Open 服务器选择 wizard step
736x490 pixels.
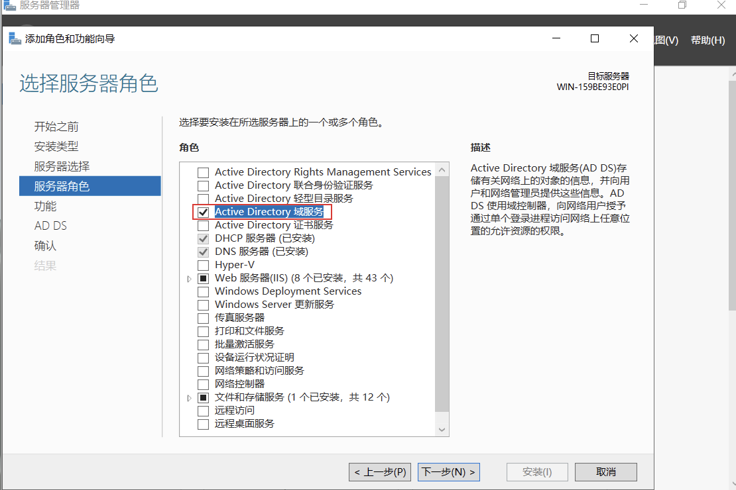(62, 166)
